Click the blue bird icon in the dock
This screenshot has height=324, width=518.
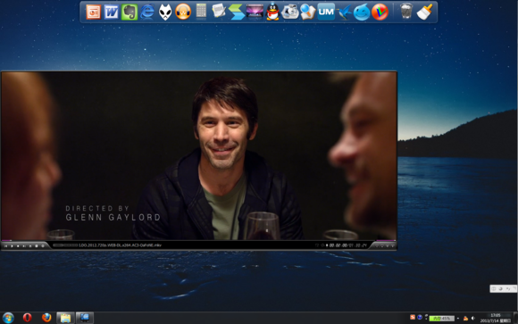[344, 12]
